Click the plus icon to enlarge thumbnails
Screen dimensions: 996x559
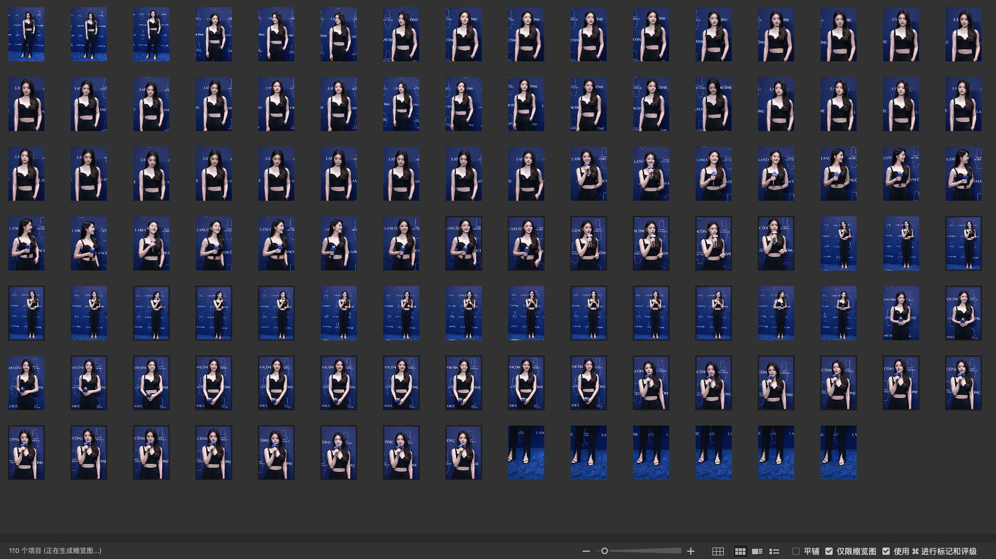(x=691, y=551)
